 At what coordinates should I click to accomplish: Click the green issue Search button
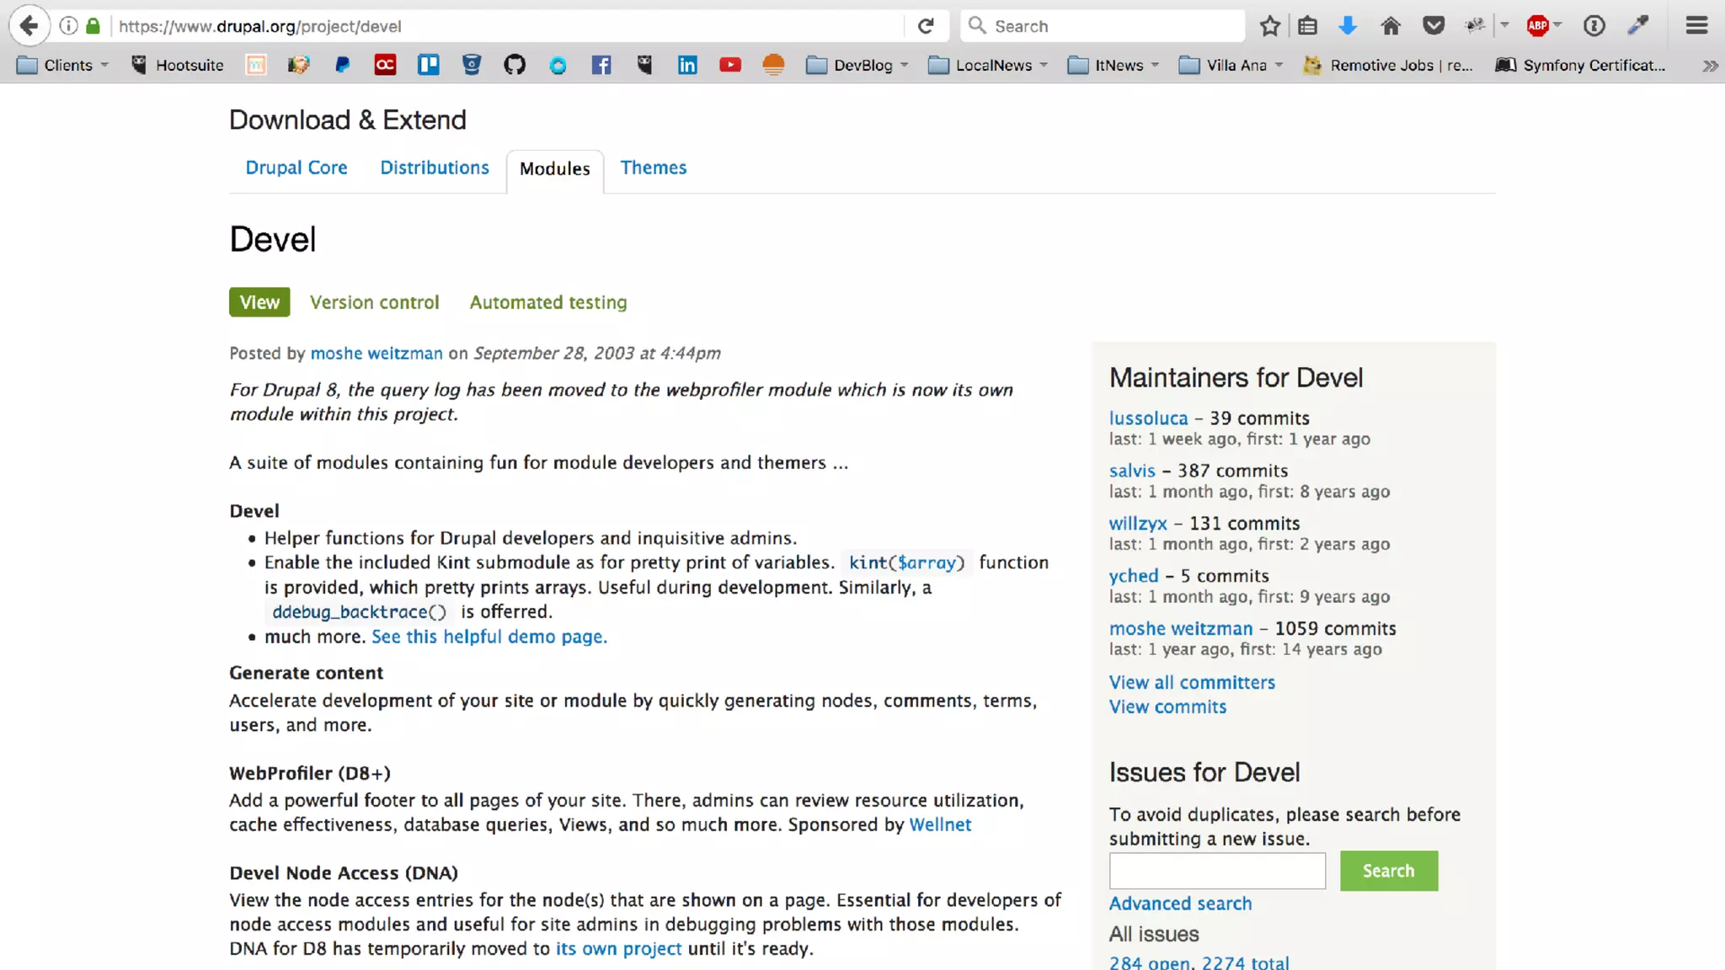tap(1388, 871)
